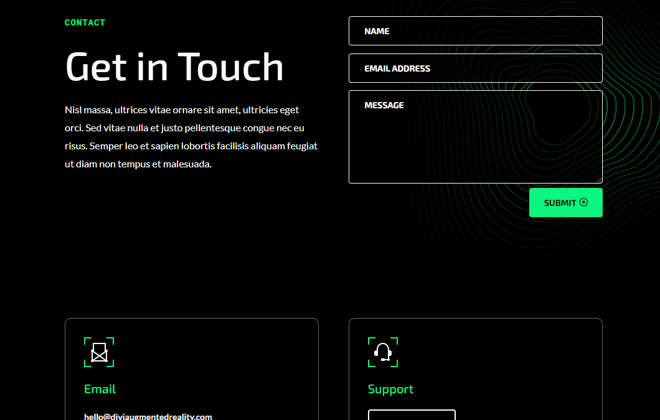Click the Email card heading
The width and height of the screenshot is (660, 420).
point(100,389)
